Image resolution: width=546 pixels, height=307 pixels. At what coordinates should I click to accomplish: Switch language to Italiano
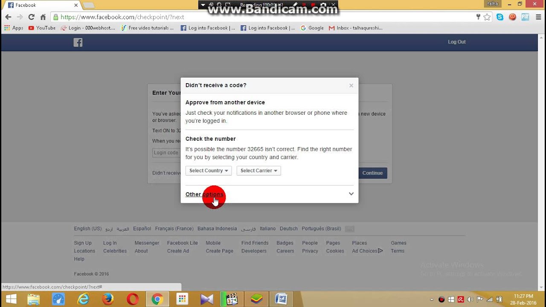(267, 229)
